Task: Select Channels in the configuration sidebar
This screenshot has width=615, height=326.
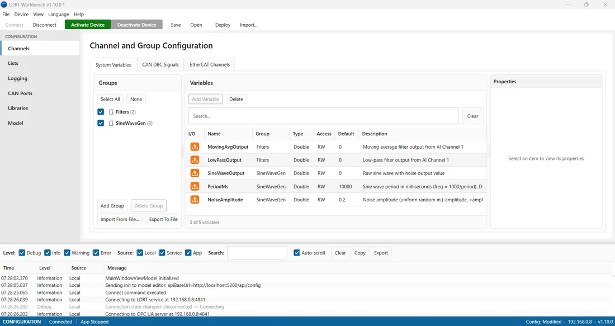Action: point(40,49)
